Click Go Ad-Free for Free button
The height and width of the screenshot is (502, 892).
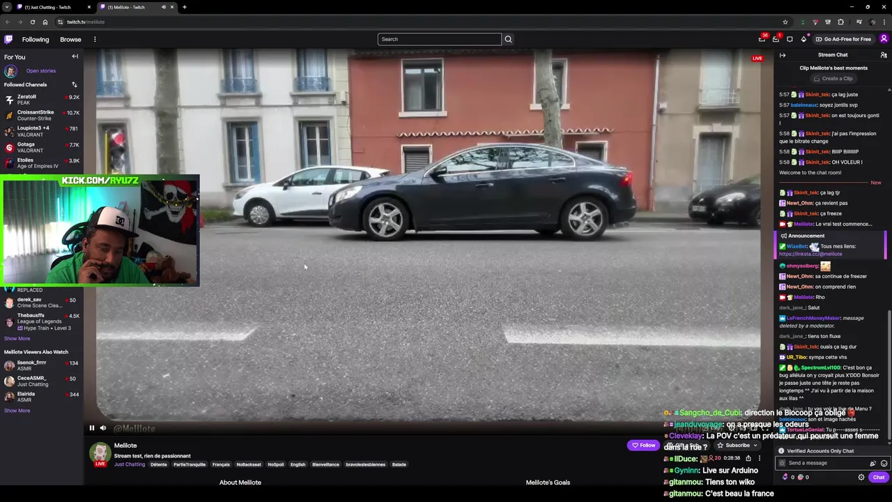(843, 39)
